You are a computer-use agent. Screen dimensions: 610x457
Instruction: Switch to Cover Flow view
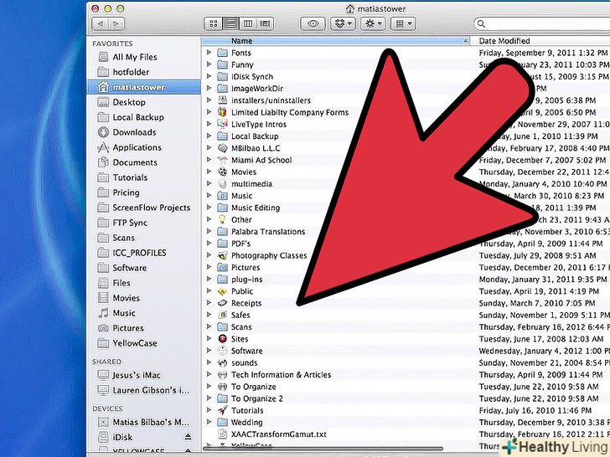264,24
